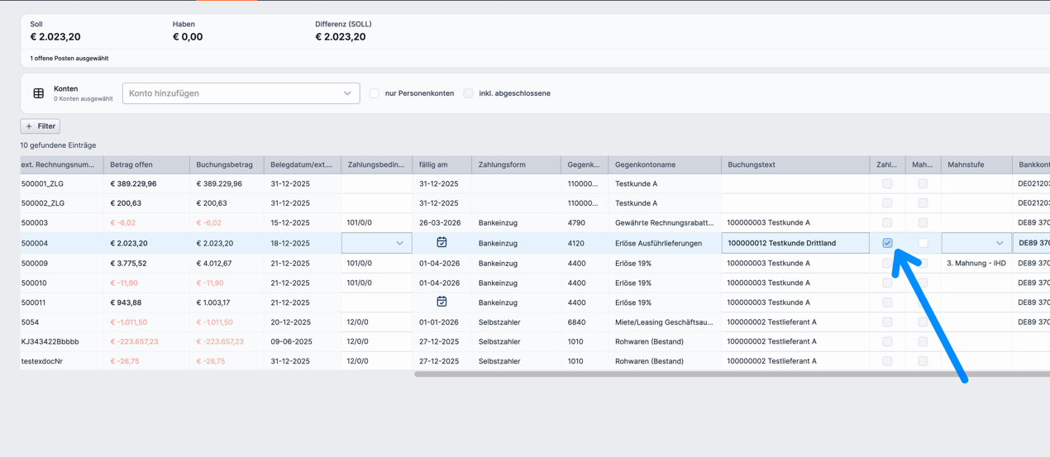Click the Konten table grid icon

(x=39, y=93)
